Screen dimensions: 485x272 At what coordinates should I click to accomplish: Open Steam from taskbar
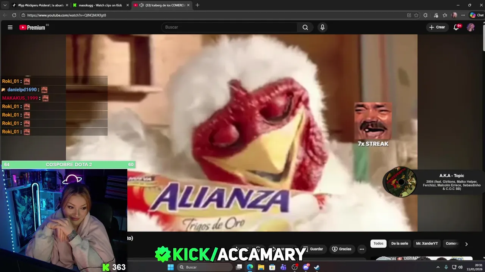point(317,267)
